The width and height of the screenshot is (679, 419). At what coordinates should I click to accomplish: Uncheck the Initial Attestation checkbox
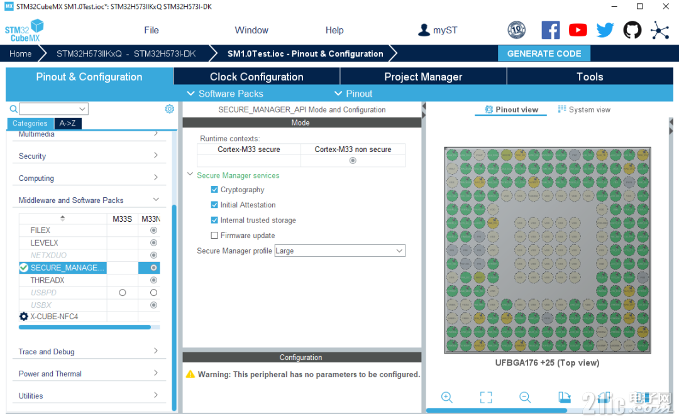(x=214, y=205)
